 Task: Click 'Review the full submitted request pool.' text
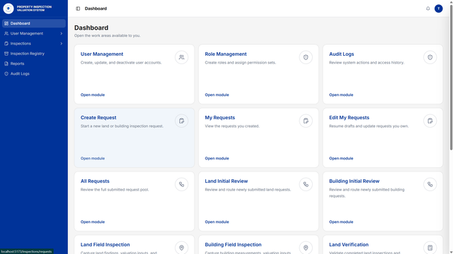click(x=115, y=190)
